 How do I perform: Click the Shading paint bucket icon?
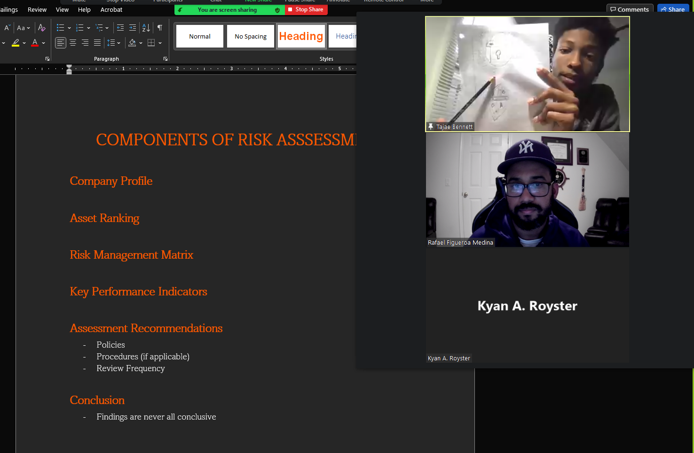pos(132,43)
